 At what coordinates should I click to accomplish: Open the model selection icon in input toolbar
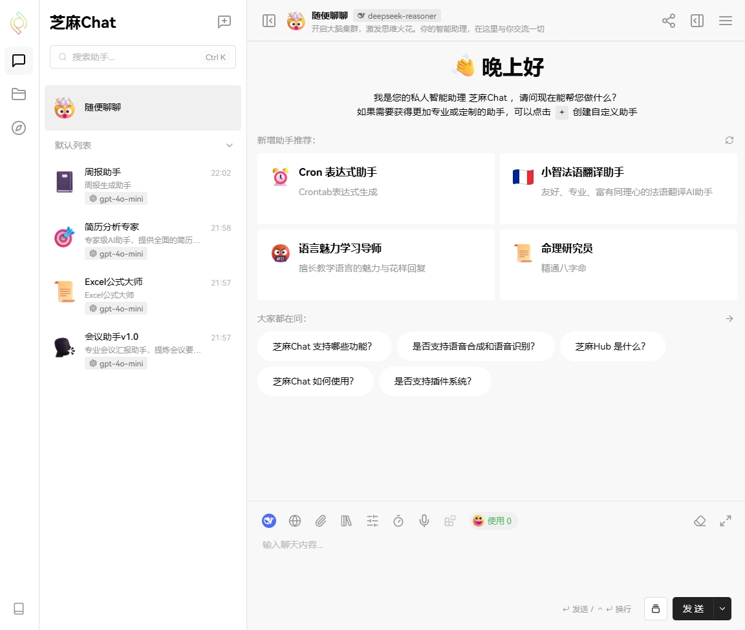269,521
